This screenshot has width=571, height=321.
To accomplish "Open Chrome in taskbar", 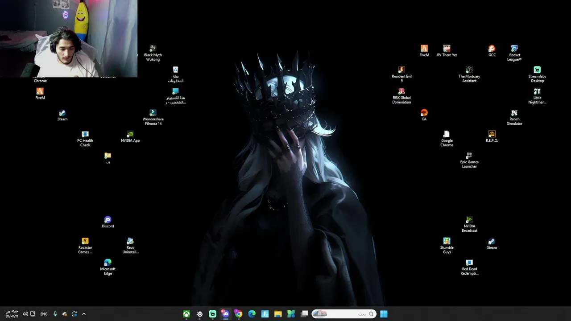I will [239, 314].
